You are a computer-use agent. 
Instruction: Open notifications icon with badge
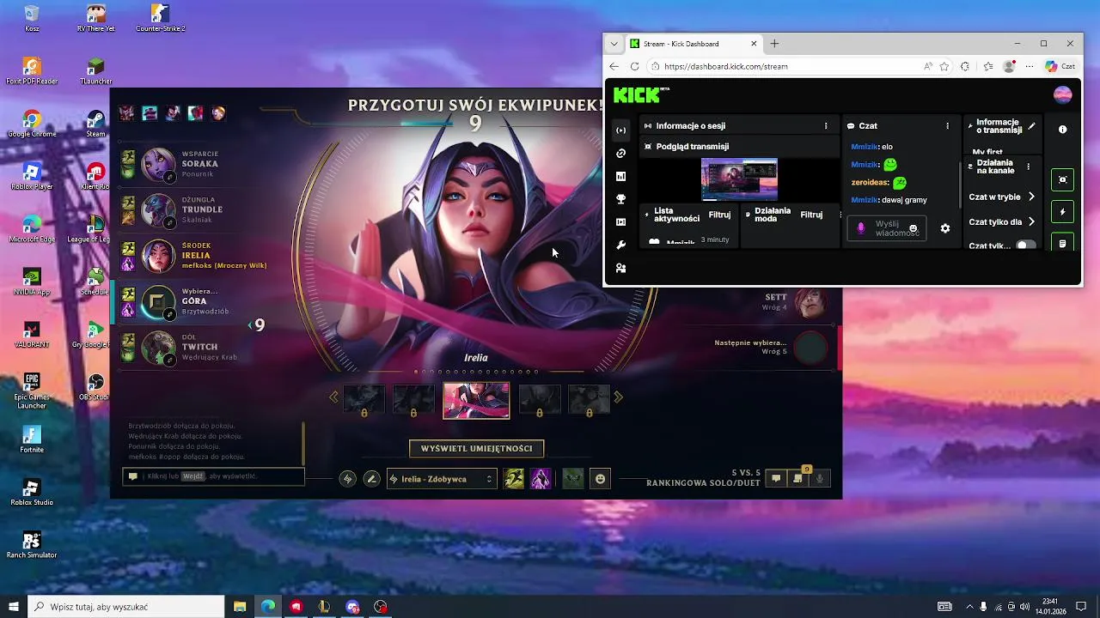coord(798,478)
